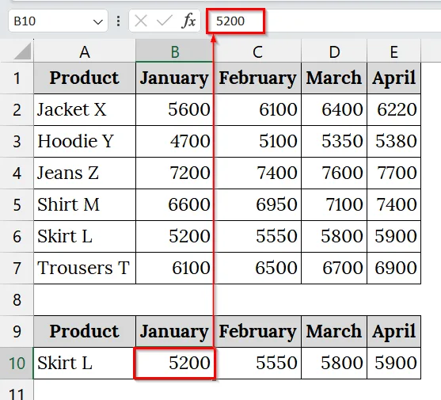This screenshot has height=400, width=441.
Task: Click the March header cell in row 1
Action: click(334, 78)
